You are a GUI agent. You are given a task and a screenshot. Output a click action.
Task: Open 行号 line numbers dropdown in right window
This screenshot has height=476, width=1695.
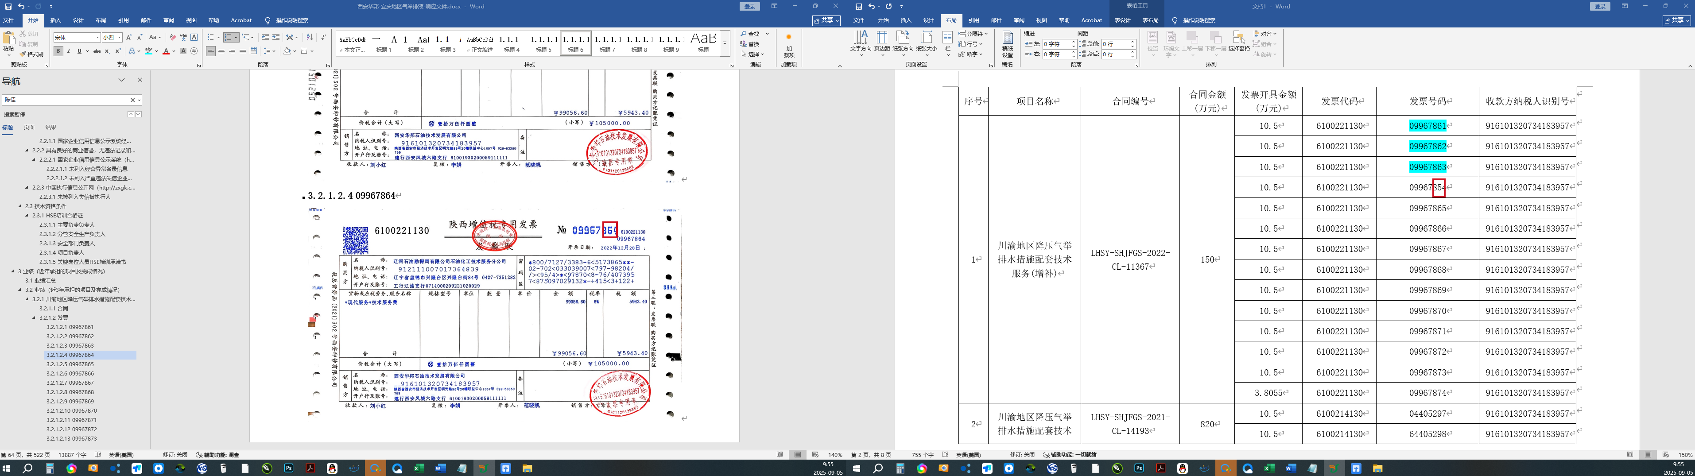click(x=970, y=44)
